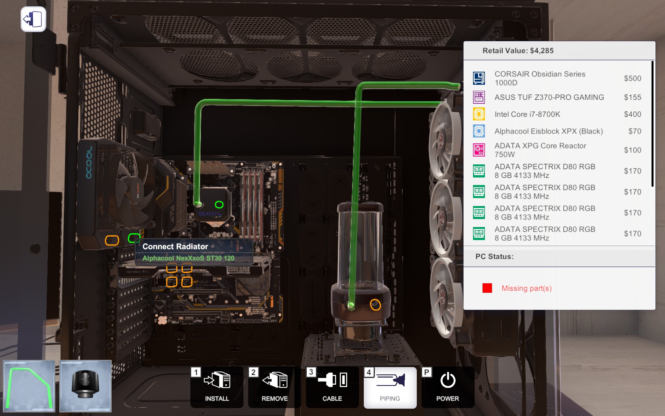Click the green-highlighted radiator port
The height and width of the screenshot is (416, 665).
tap(134, 238)
